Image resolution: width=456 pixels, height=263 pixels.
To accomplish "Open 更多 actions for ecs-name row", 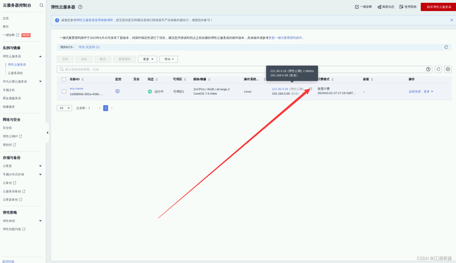I will (x=428, y=92).
